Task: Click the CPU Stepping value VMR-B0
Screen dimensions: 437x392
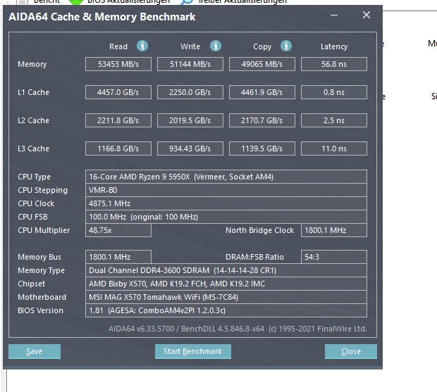Action: (226, 190)
